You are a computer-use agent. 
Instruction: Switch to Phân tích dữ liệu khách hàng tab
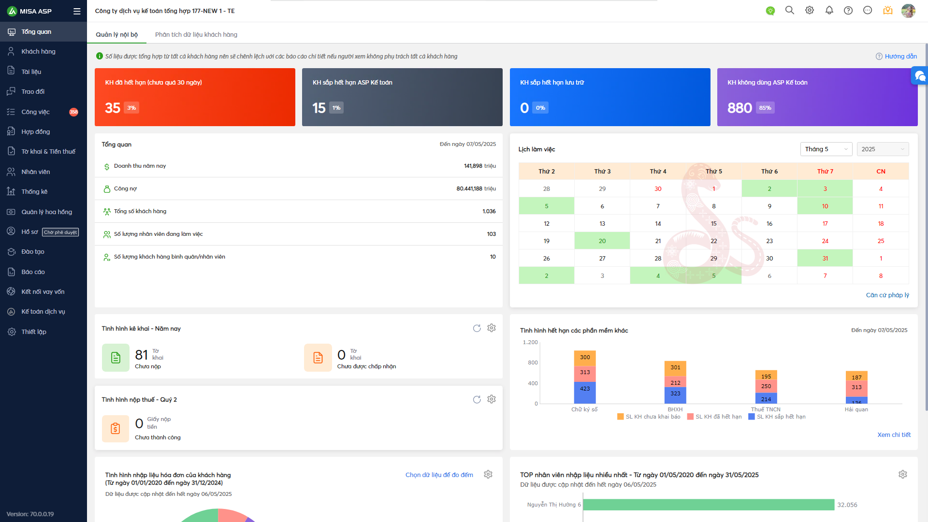pos(196,34)
